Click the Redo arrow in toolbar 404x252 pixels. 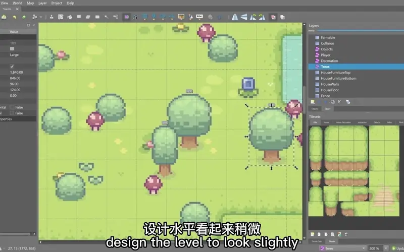click(x=24, y=17)
